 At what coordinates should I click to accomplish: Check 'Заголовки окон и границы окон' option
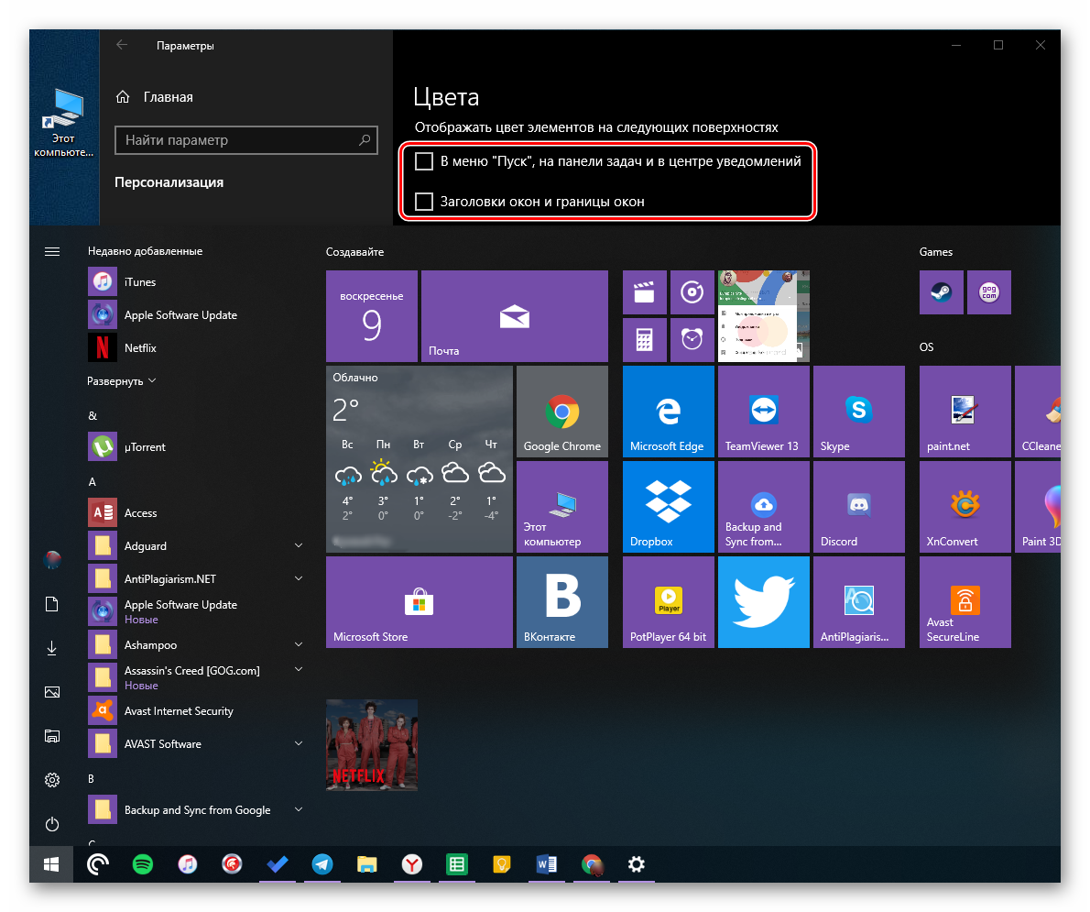pos(424,202)
